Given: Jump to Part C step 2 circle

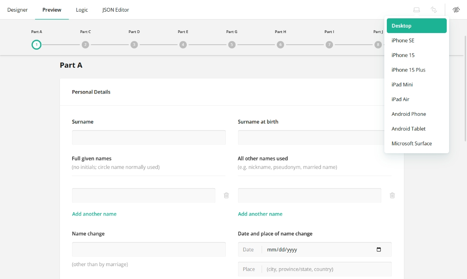Looking at the screenshot, I should point(86,45).
